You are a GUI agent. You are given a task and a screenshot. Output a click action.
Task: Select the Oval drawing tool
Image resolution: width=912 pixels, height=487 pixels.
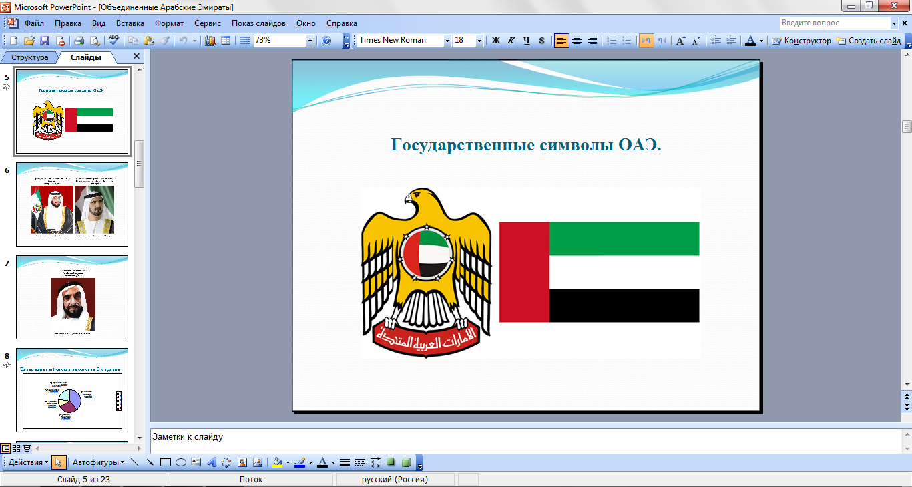(181, 462)
